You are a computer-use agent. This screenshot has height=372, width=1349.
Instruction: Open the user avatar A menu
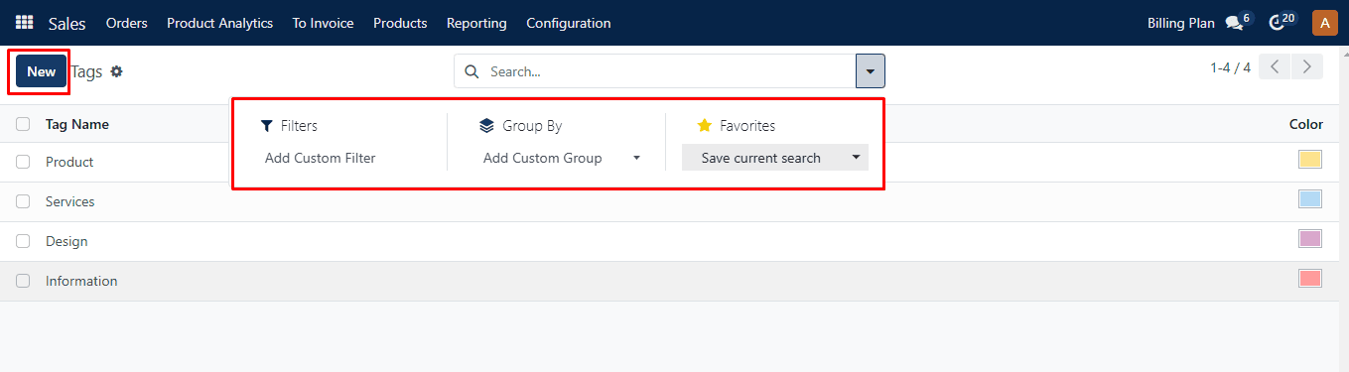coord(1324,23)
